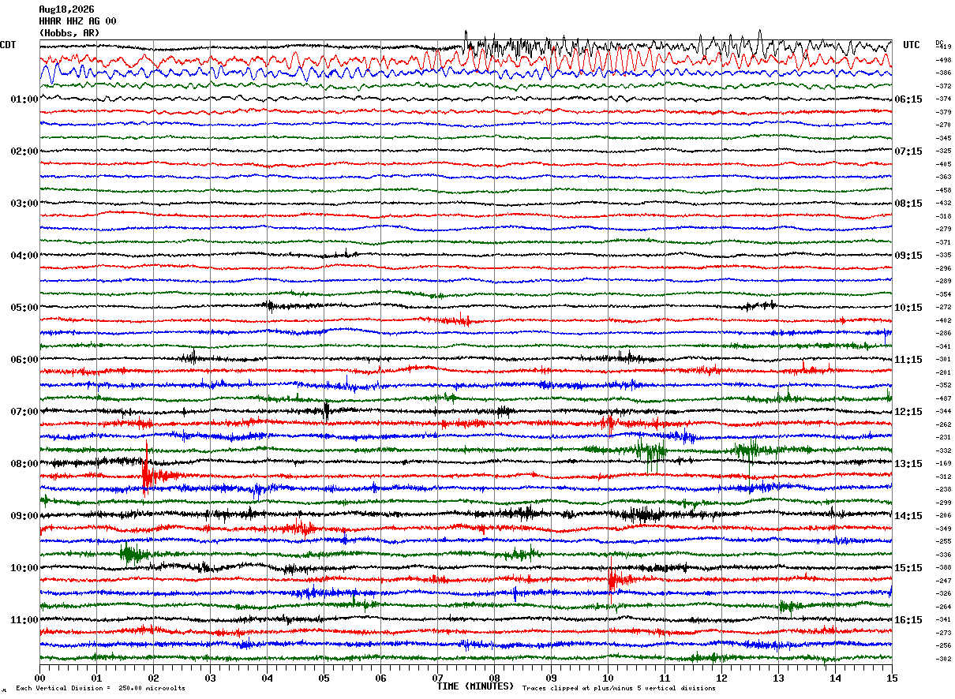
Task: Click minute tick label "08" on x-axis
Action: click(494, 678)
